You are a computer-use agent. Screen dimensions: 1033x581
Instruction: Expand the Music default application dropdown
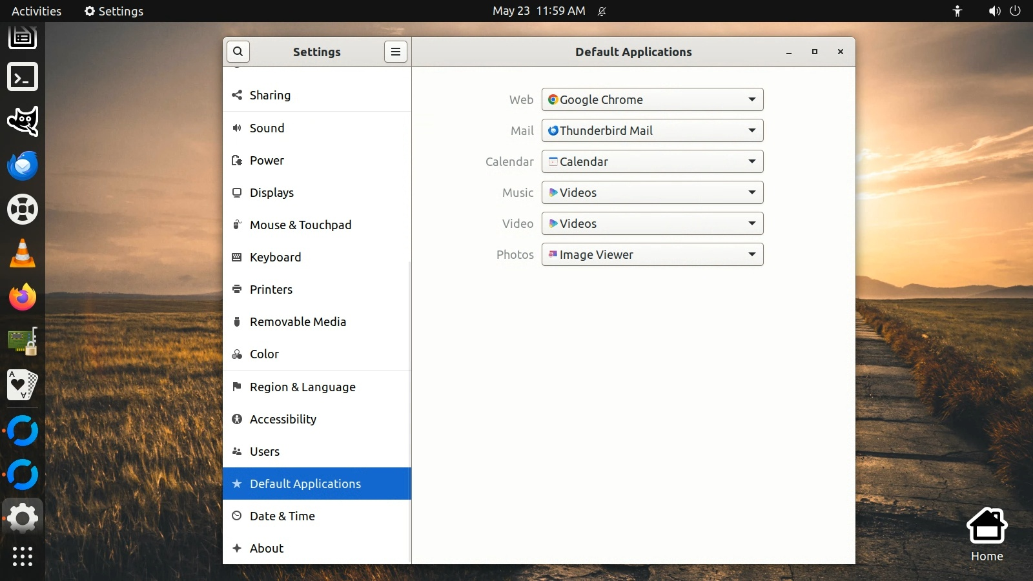point(652,192)
